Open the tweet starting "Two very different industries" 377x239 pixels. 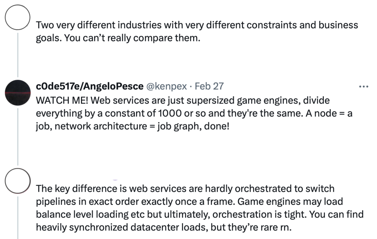[197, 32]
